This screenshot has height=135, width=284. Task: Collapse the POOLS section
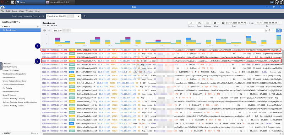pyautogui.click(x=2, y=27)
